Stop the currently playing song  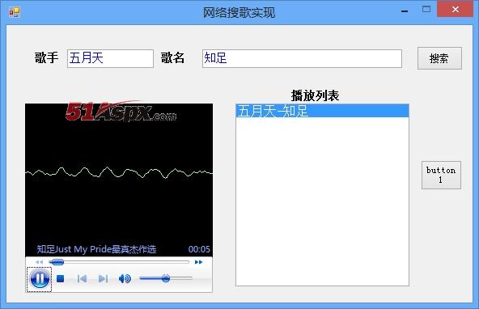coord(61,278)
